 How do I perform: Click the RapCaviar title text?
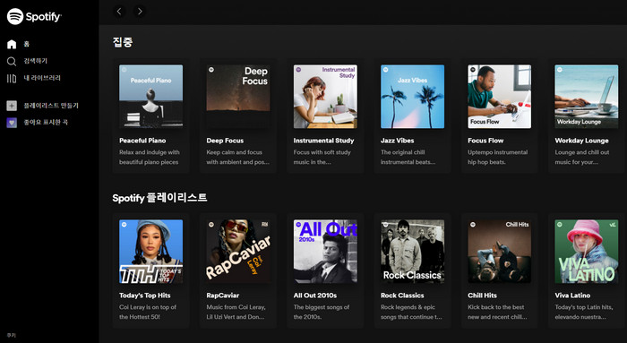pos(223,296)
